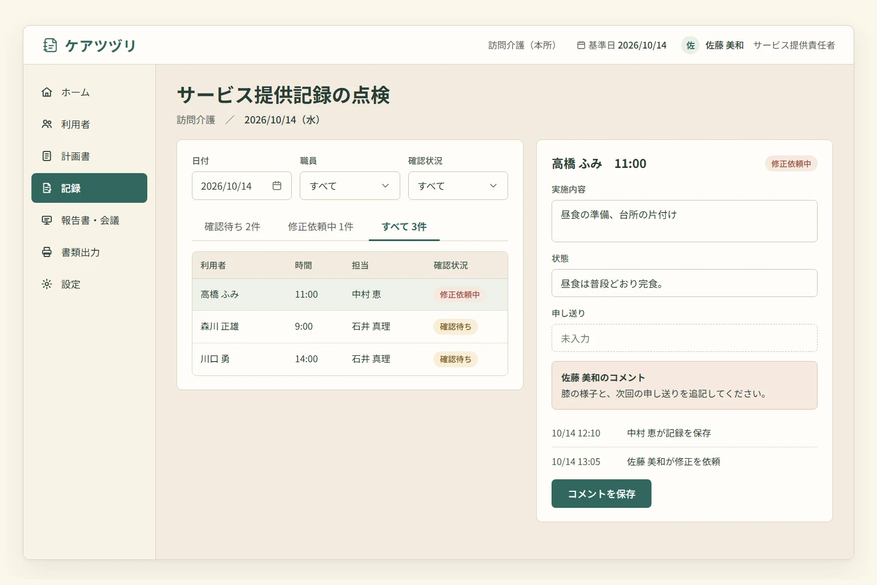Screen dimensions: 877x585
Task: Select the すべて 3件 tab
Action: click(x=404, y=227)
